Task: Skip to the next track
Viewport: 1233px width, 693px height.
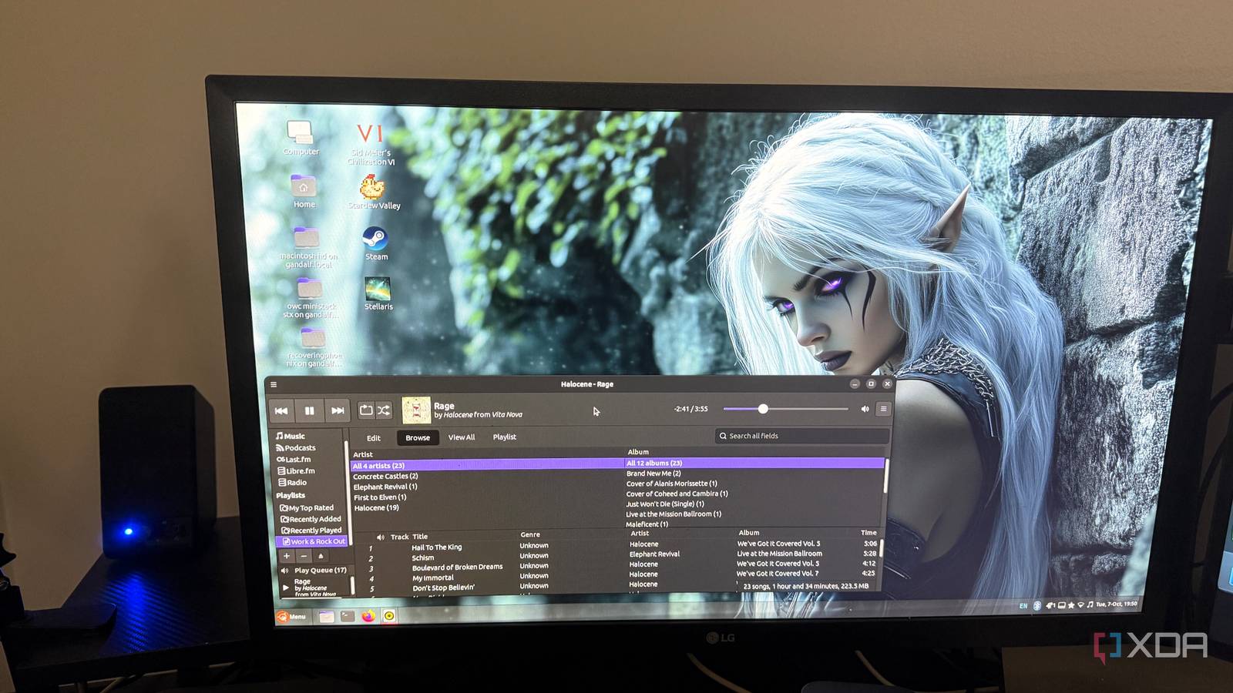Action: (338, 409)
